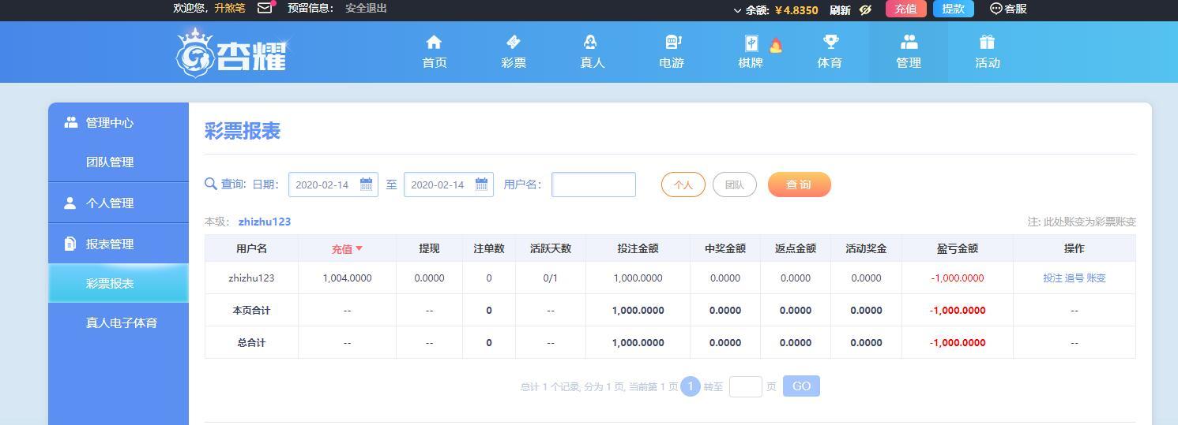This screenshot has height=425, width=1178.
Task: Open 电游 slots nav item
Action: tap(672, 52)
